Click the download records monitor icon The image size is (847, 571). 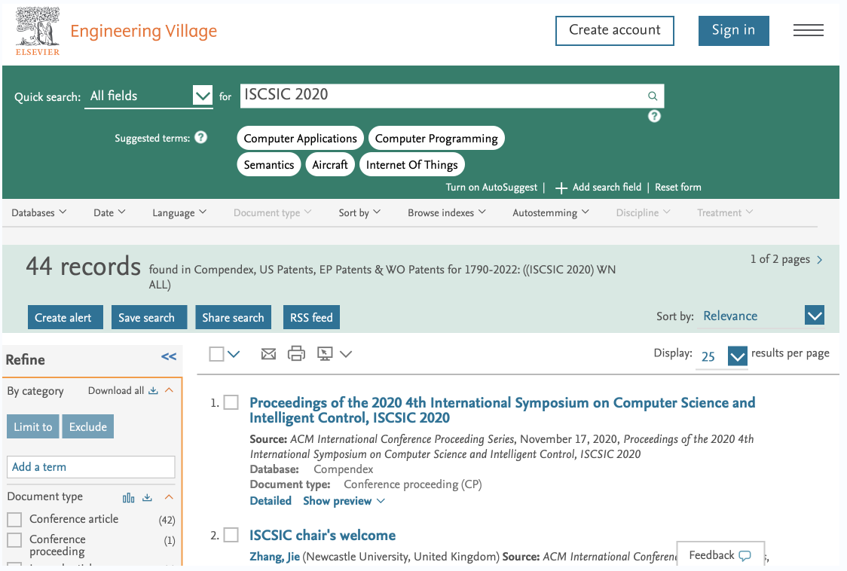[x=325, y=354]
